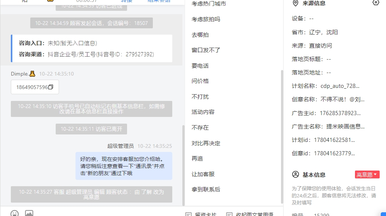This screenshot has width=386, height=216.
Task: Click the quick phrases list scrollbar
Action: coord(282,137)
